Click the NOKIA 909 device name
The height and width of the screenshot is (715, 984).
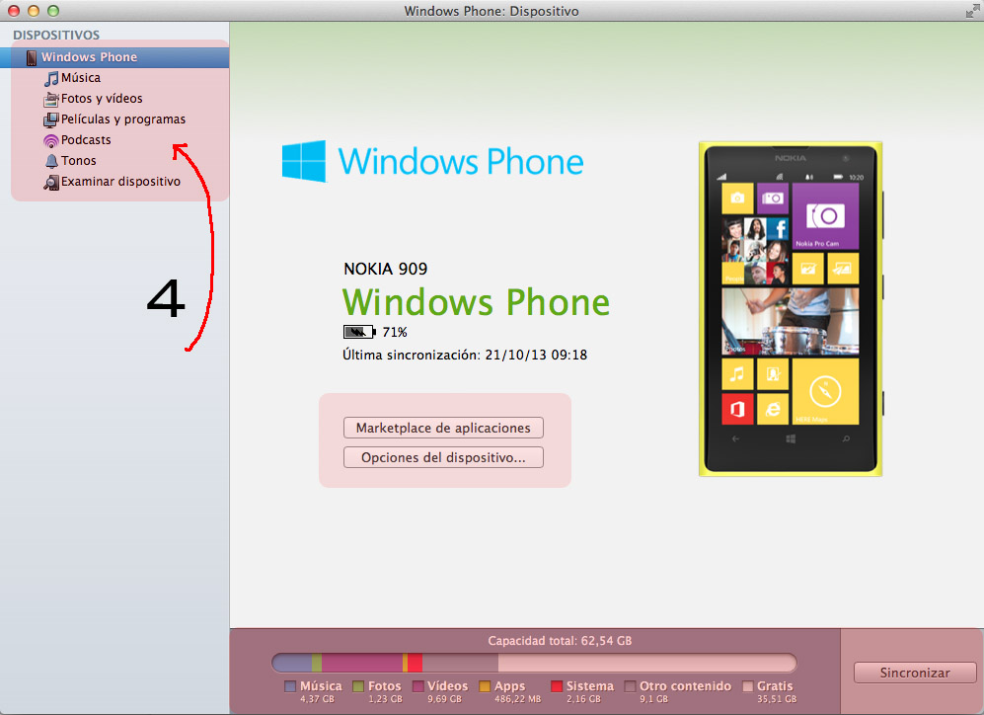click(385, 269)
